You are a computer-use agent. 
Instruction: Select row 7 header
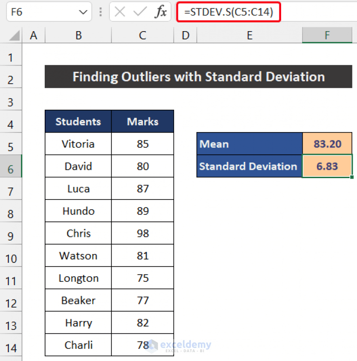click(x=11, y=188)
